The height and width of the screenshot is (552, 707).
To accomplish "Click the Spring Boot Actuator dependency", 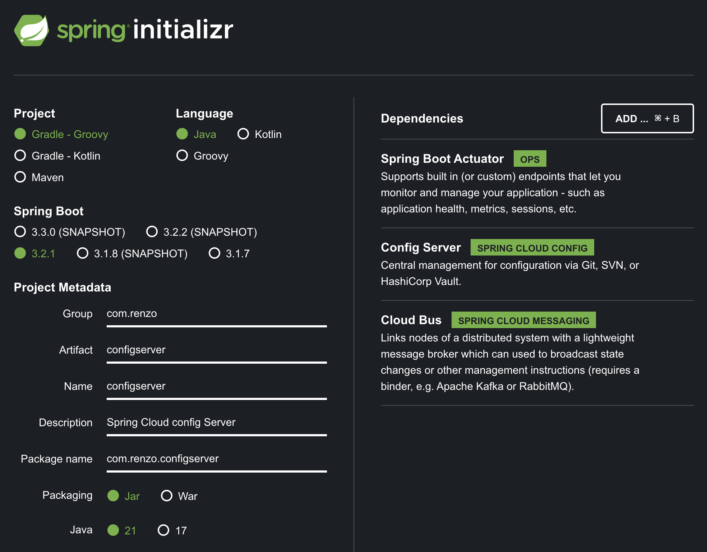I will 442,159.
